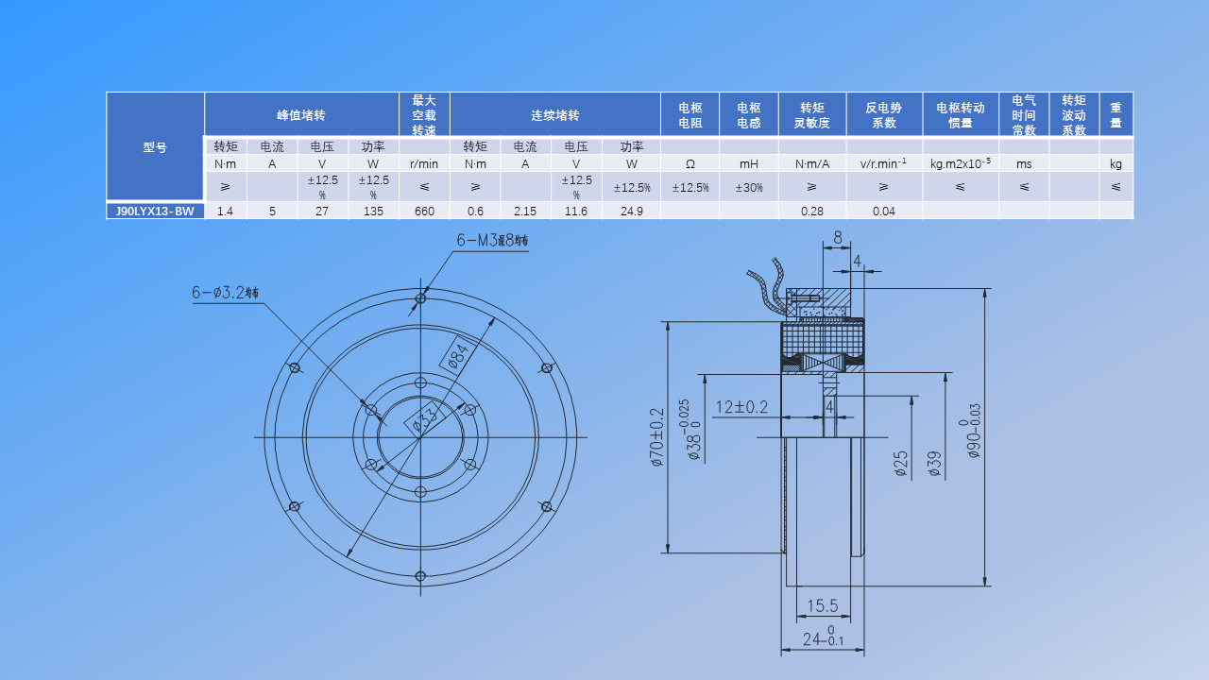Click the 重量 header
Image resolution: width=1209 pixels, height=680 pixels.
coord(1116,115)
